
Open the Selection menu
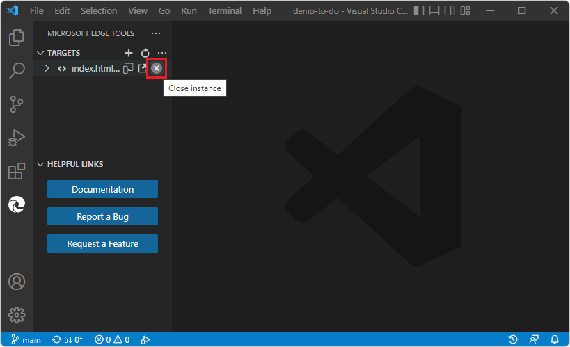click(x=99, y=11)
